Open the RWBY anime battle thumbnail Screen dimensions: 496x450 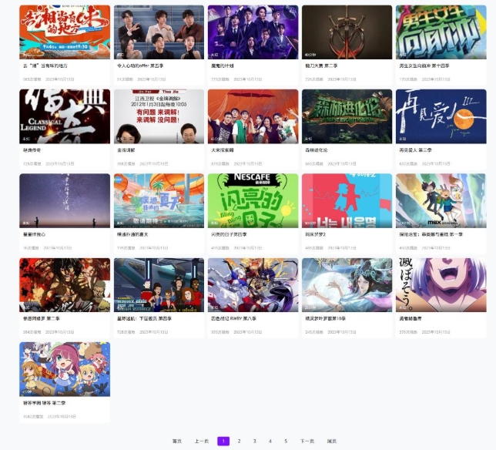click(253, 285)
